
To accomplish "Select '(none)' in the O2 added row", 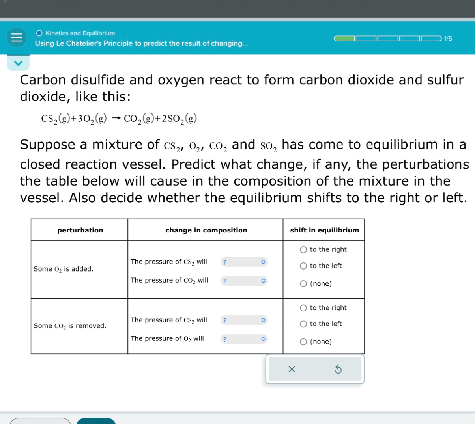I will click(303, 283).
